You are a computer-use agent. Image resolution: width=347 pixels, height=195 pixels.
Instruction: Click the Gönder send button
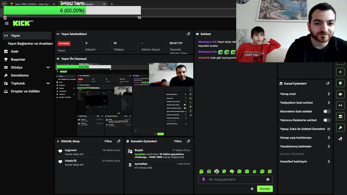click(x=265, y=189)
